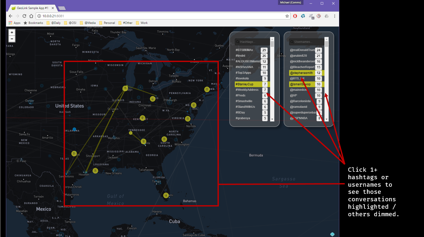This screenshot has width=424, height=237.
Task: Open the @Daily bookmarks folder
Action: (x=53, y=23)
